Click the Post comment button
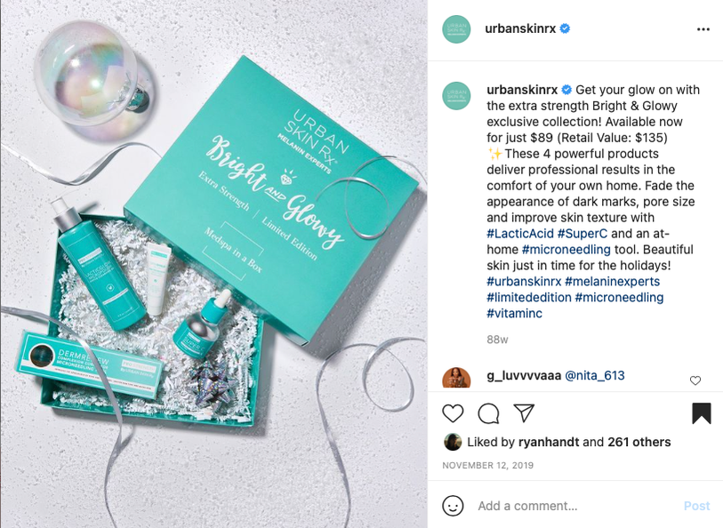 point(696,506)
